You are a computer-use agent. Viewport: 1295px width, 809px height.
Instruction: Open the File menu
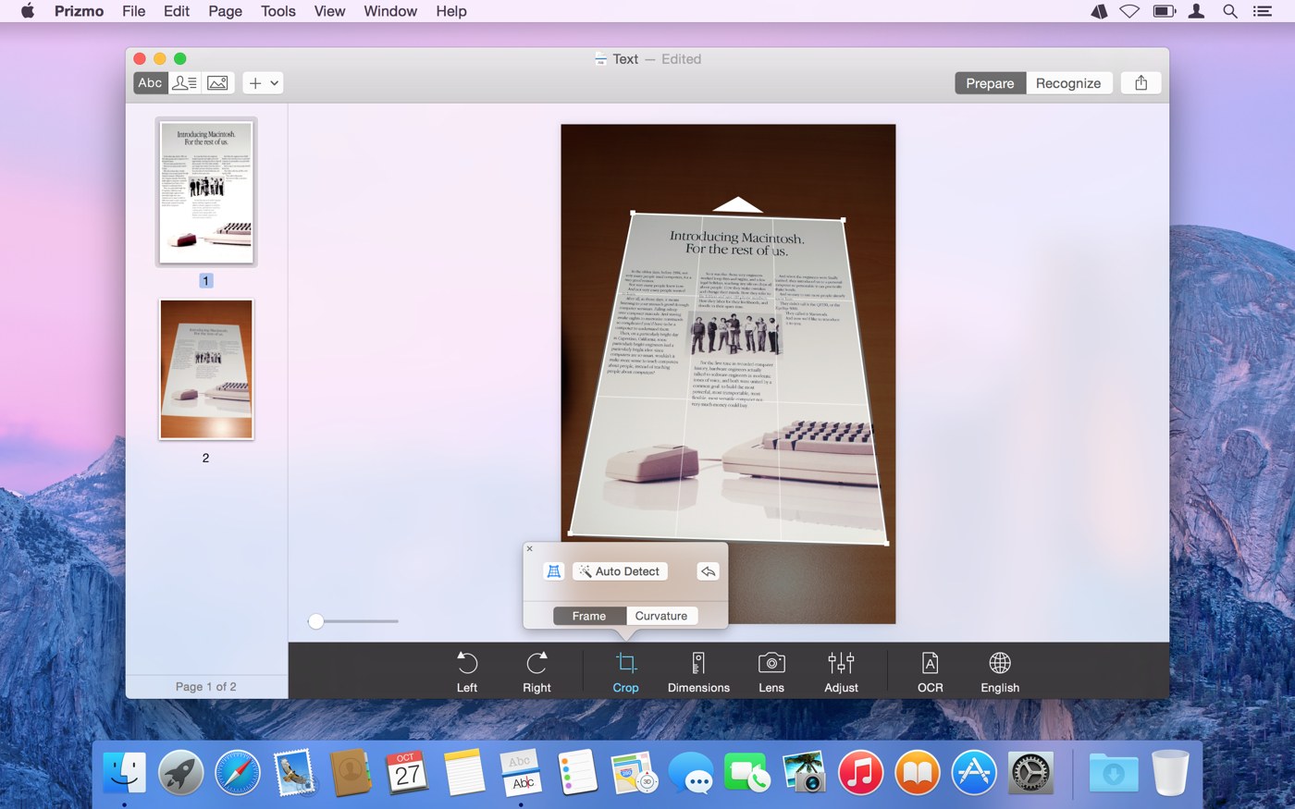(134, 11)
